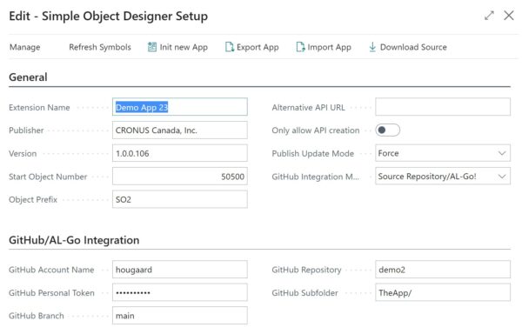
Task: Collapse the GitHub/AL-Go Integration section header
Action: (x=74, y=240)
